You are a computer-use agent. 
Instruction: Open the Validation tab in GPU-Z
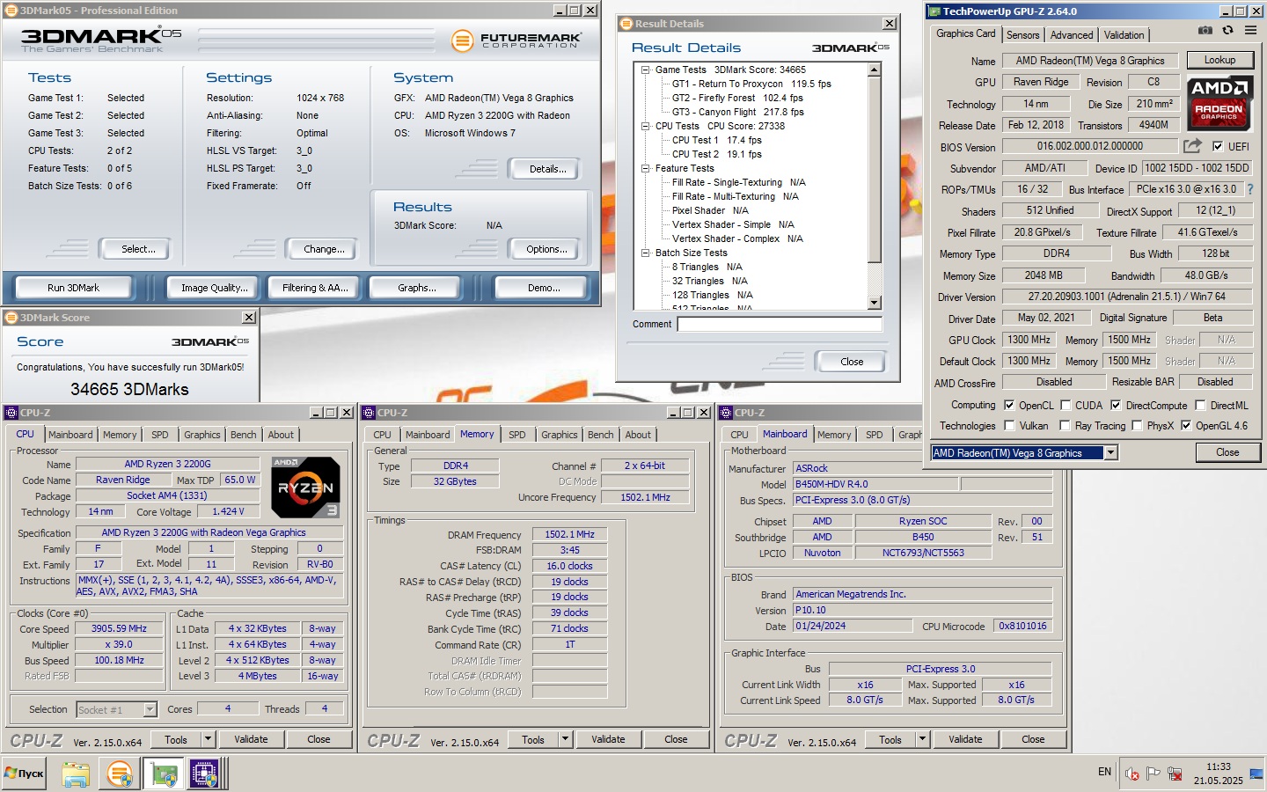coord(1124,35)
